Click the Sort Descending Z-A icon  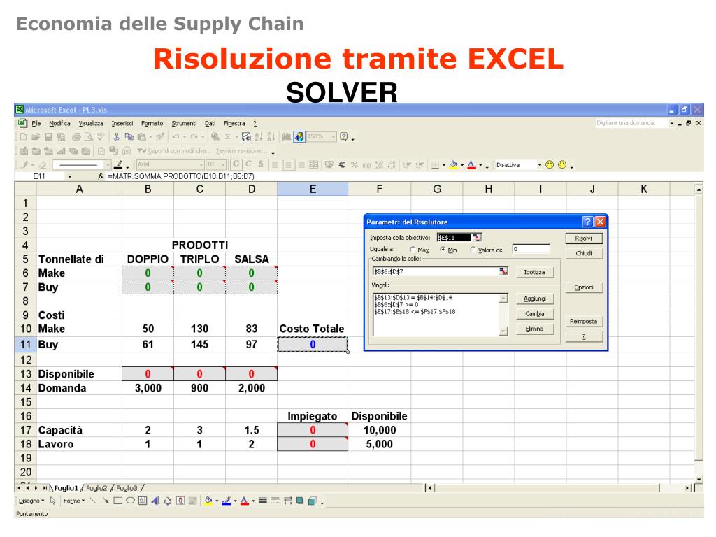[271, 136]
